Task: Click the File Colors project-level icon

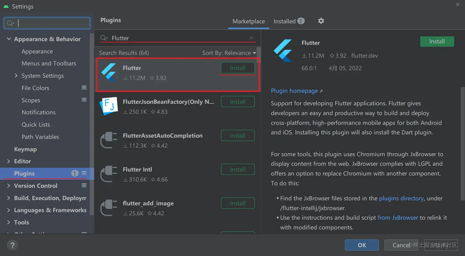Action: click(x=84, y=88)
